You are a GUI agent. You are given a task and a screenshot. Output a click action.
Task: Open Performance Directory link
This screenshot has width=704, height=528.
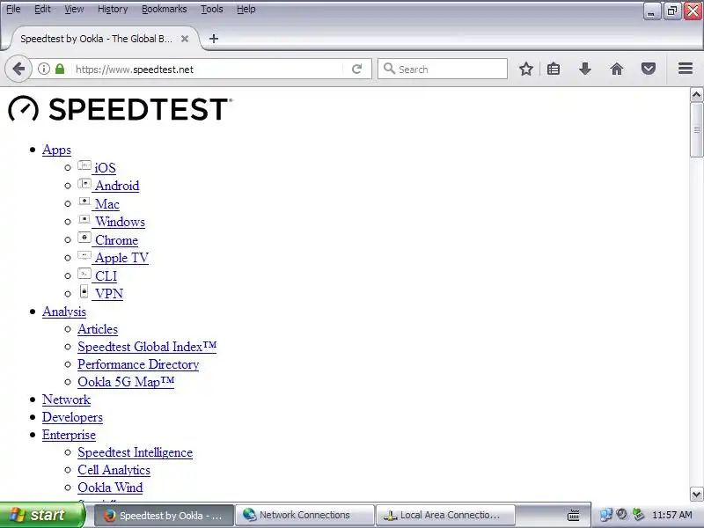click(138, 364)
